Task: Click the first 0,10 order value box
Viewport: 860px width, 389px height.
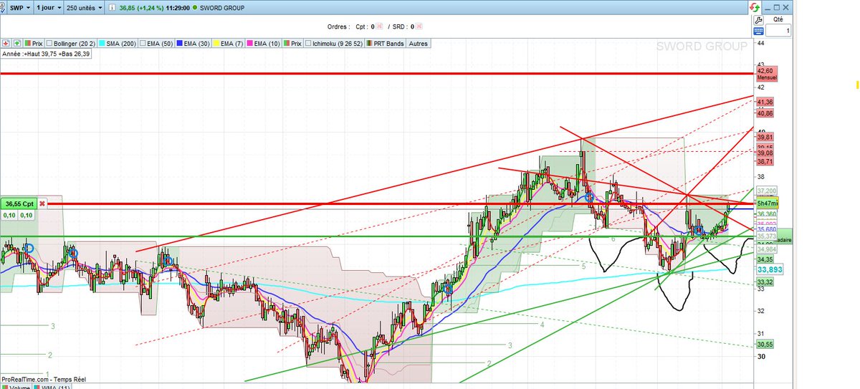Action: [x=9, y=216]
